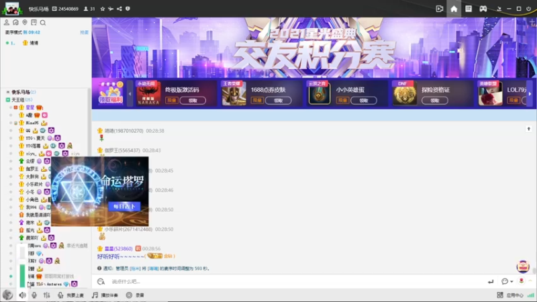This screenshot has width=537, height=302.
Task: Expand the small arrow right of the rose icon
Action: [x=530, y=281]
